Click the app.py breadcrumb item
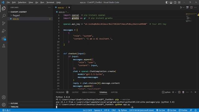This screenshot has width=199, height=112. (x=62, y=12)
